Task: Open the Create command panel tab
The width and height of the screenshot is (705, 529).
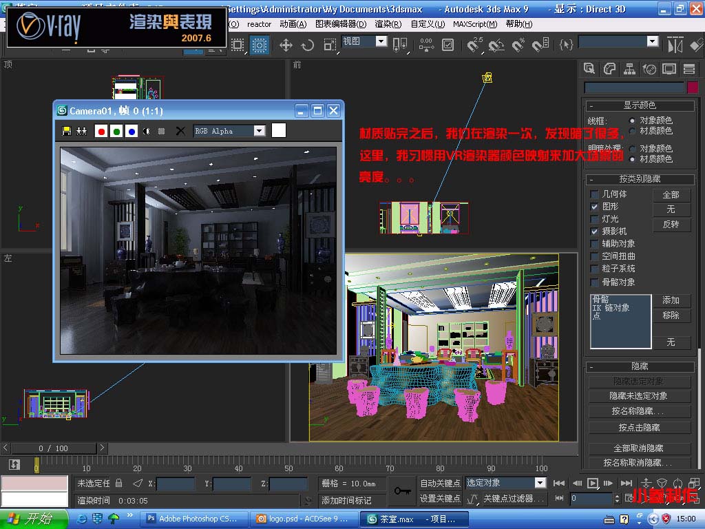Action: coord(589,69)
